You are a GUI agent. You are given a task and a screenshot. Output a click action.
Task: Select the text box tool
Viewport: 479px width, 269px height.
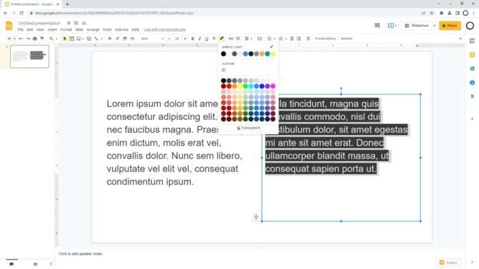[x=72, y=39]
